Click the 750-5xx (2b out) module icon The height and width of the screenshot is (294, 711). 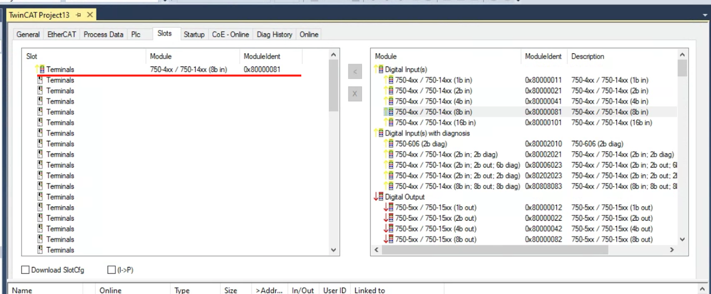pos(389,218)
